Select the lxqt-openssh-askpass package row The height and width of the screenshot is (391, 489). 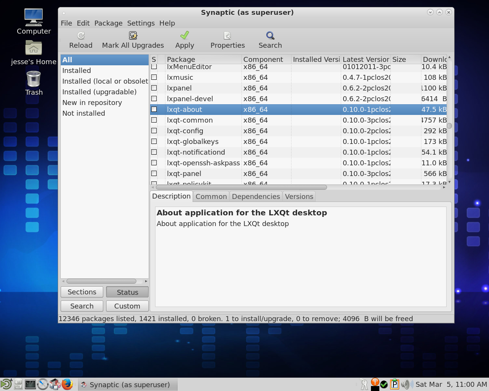tap(298, 163)
